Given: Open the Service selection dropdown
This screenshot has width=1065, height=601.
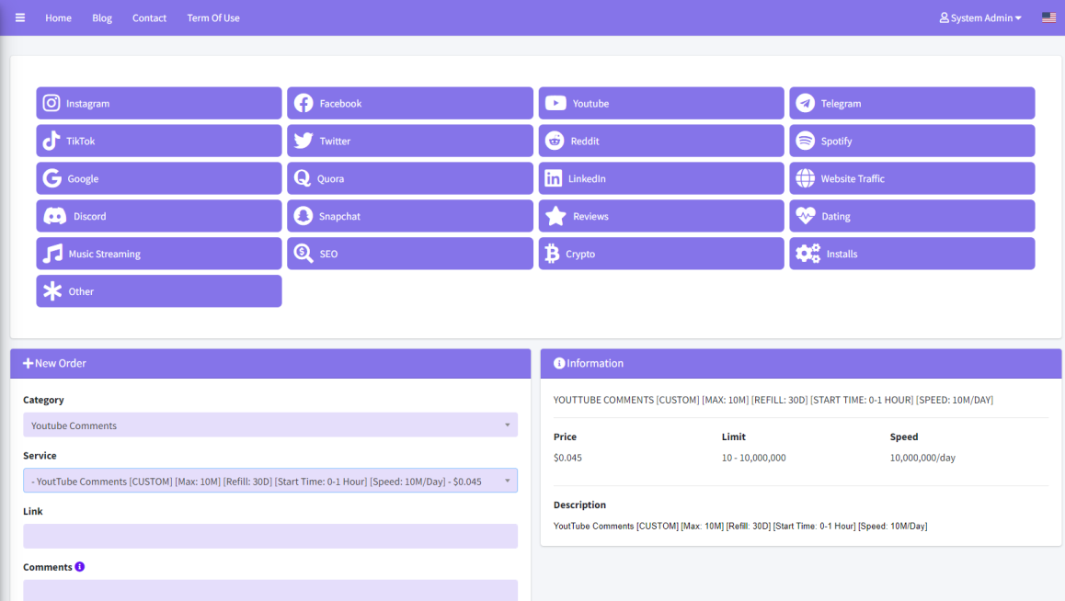Looking at the screenshot, I should (270, 481).
